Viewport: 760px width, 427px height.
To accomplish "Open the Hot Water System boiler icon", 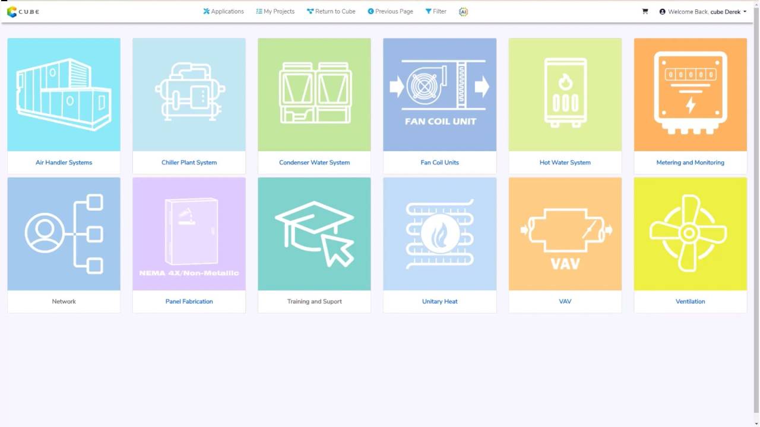I will 565,95.
